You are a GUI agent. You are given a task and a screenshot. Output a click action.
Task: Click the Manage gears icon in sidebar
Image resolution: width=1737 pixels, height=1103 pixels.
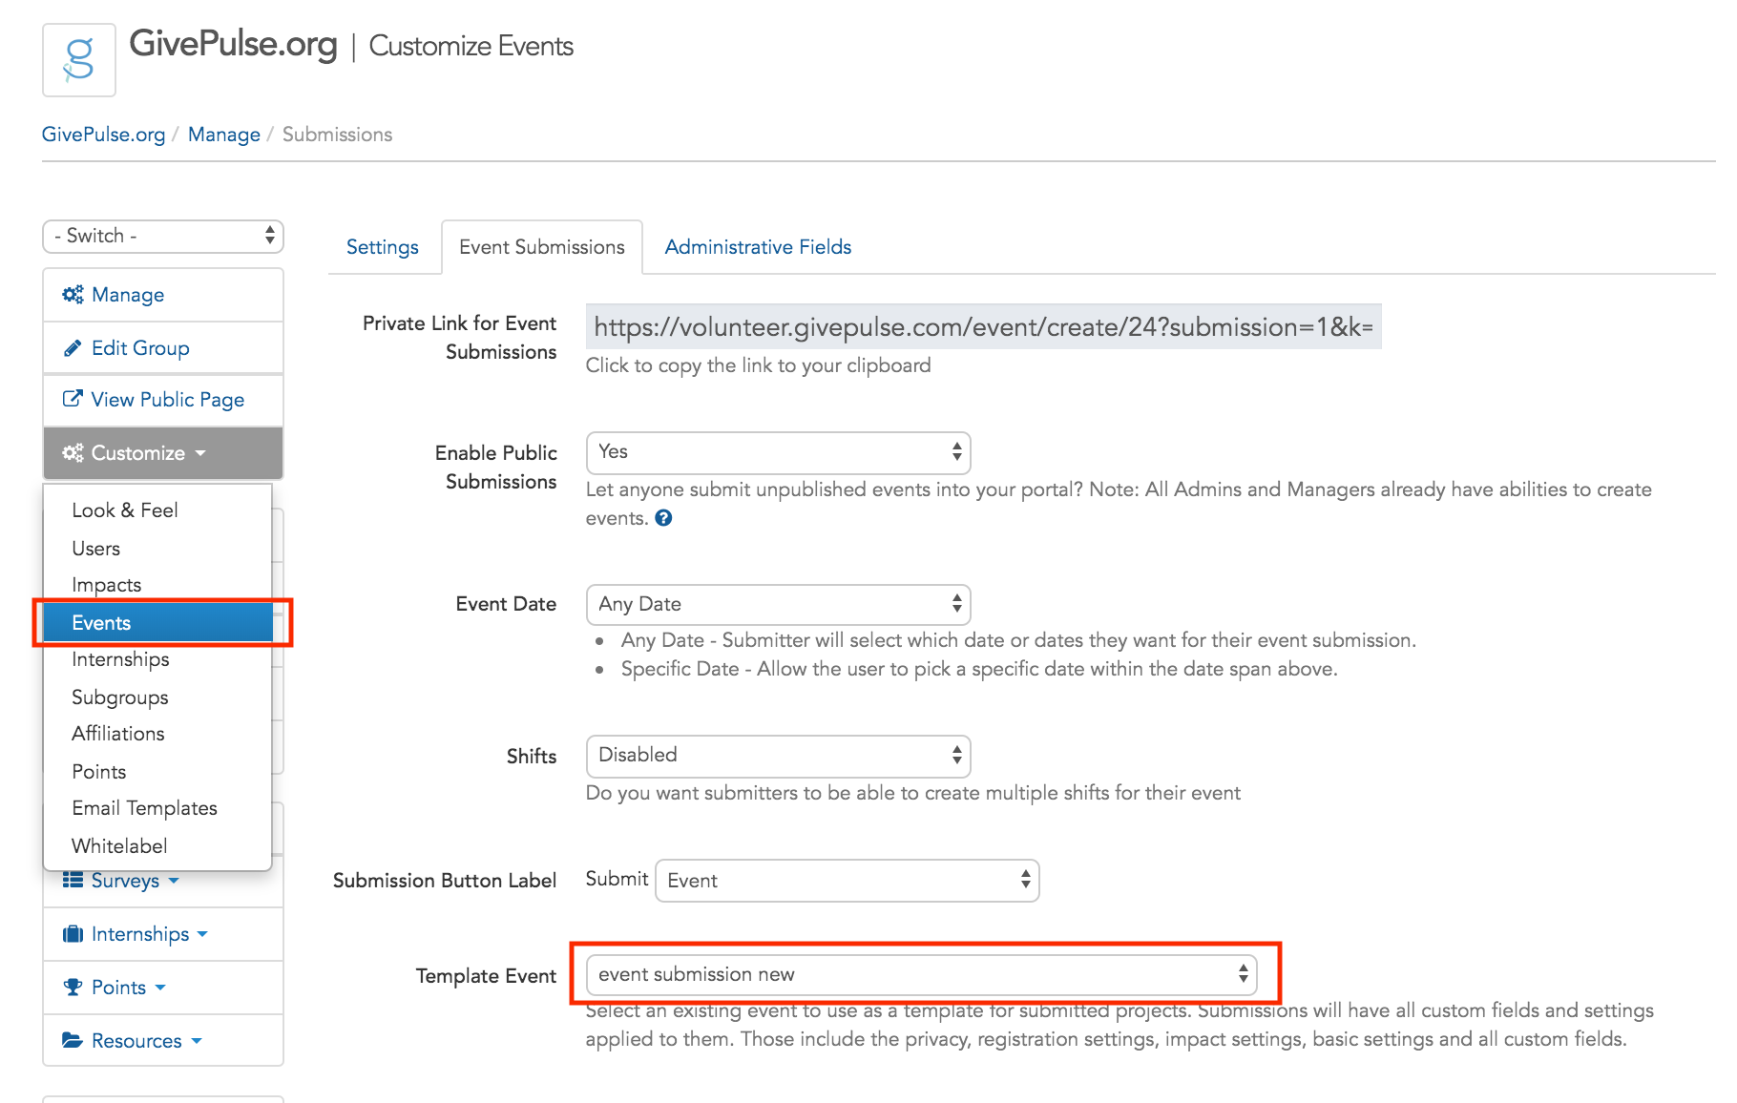[73, 295]
